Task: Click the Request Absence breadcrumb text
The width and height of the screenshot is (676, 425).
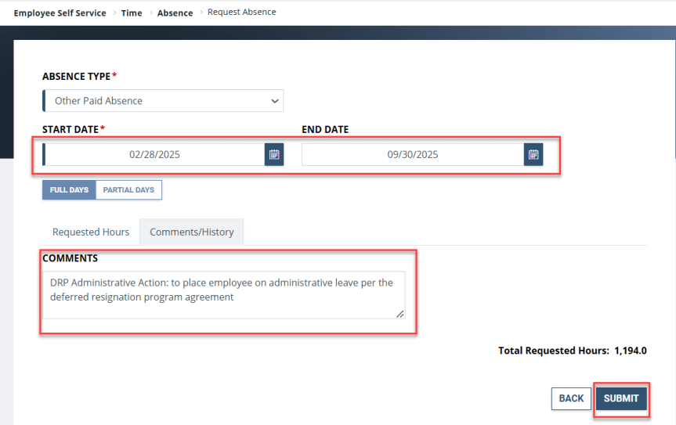Action: click(241, 13)
